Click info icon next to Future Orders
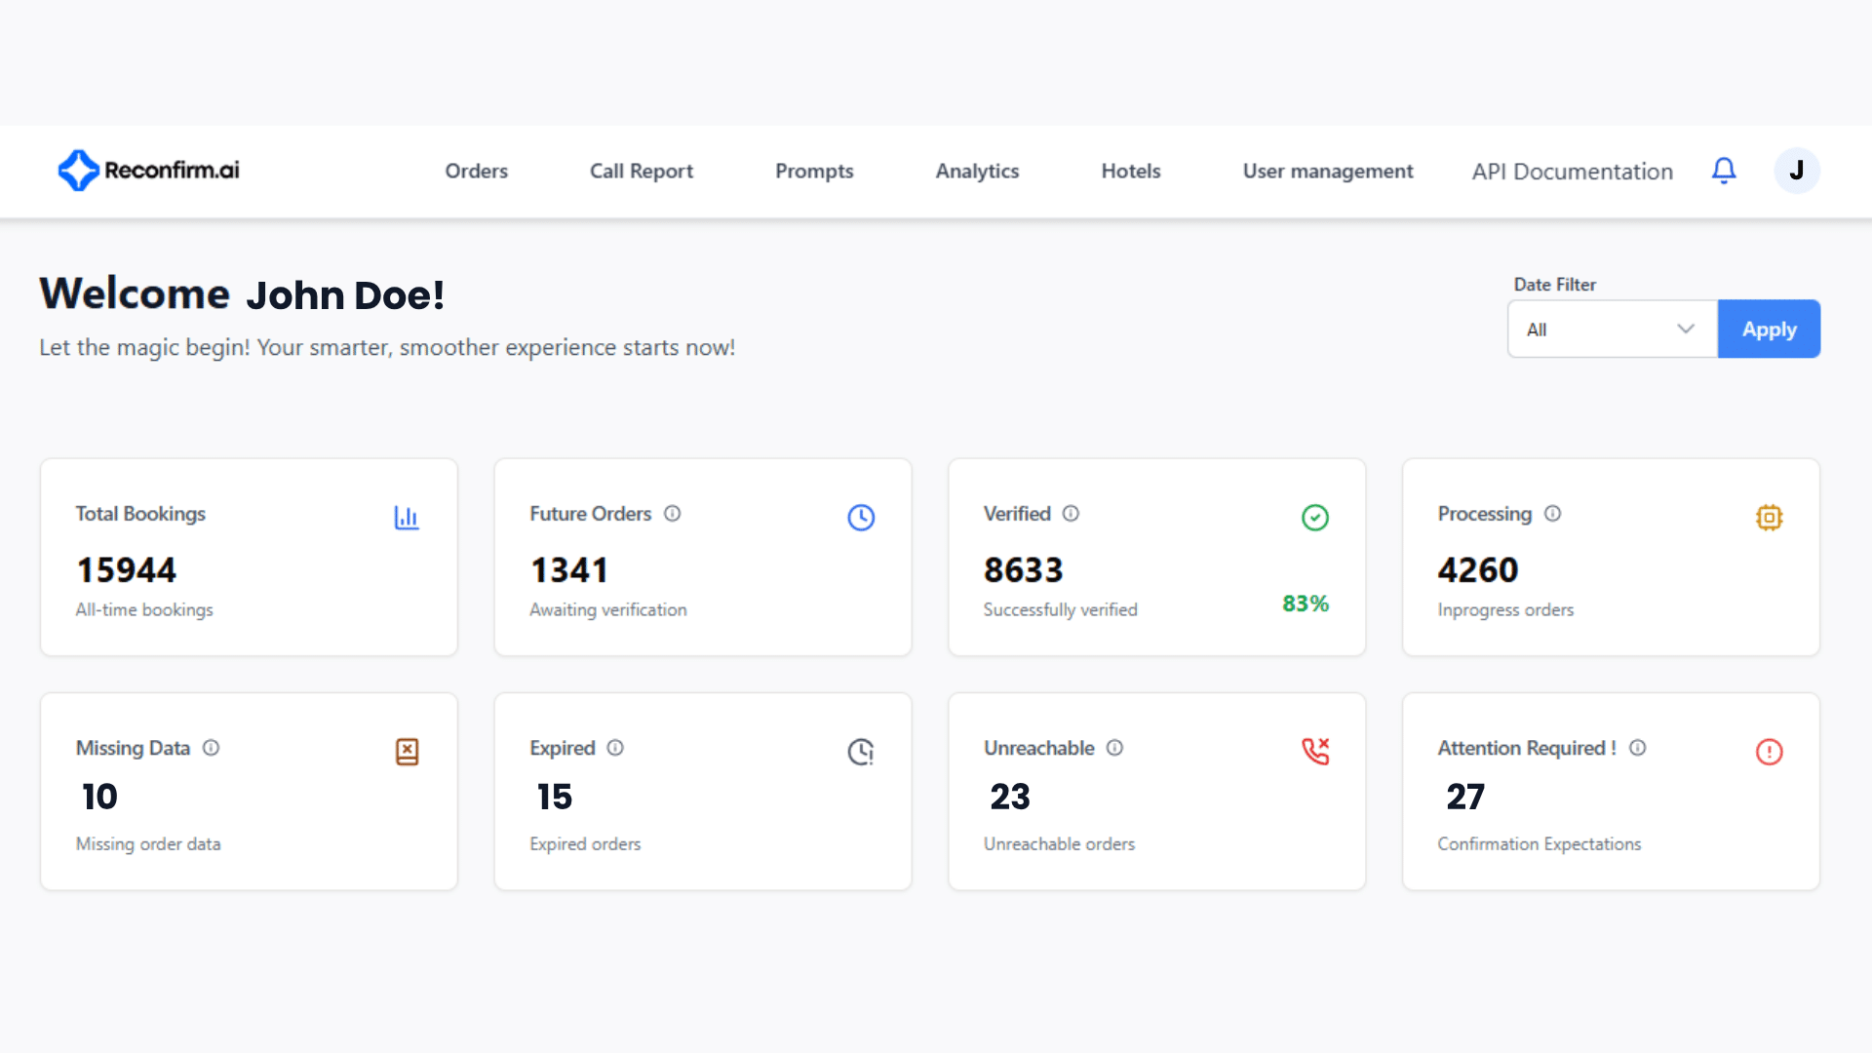The width and height of the screenshot is (1872, 1053). point(673,514)
